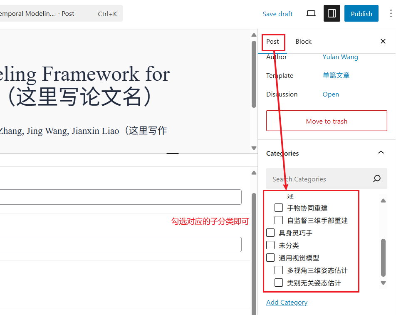Click the laptop preview icon
Screen dimensions: 396x315
(x=311, y=14)
